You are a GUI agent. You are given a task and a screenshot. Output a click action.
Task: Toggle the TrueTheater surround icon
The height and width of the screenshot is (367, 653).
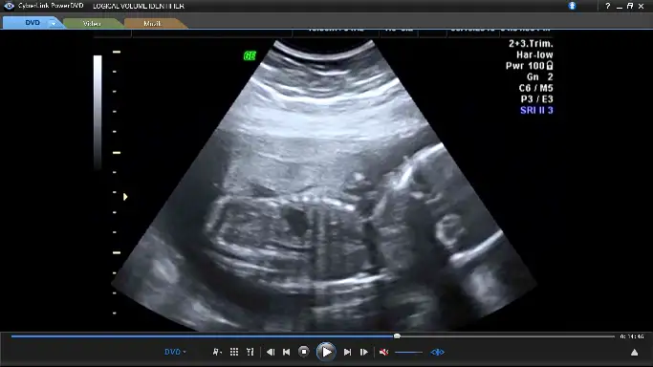[437, 352]
